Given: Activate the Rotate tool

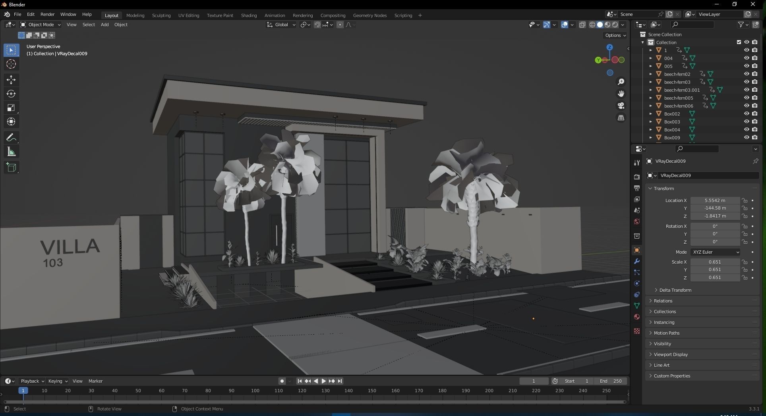Looking at the screenshot, I should pyautogui.click(x=11, y=94).
